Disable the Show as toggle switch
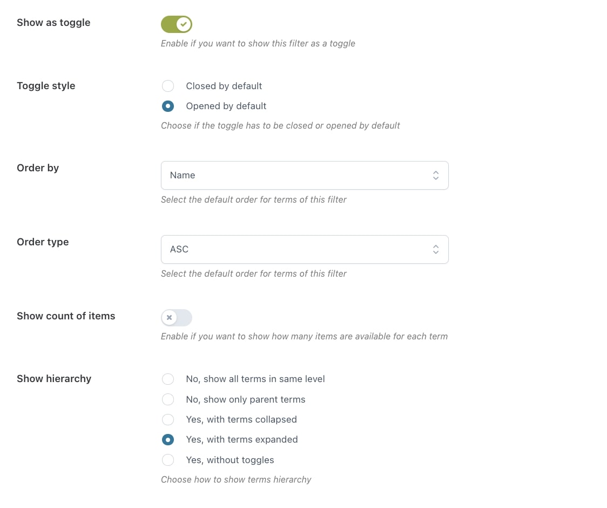 (x=177, y=24)
